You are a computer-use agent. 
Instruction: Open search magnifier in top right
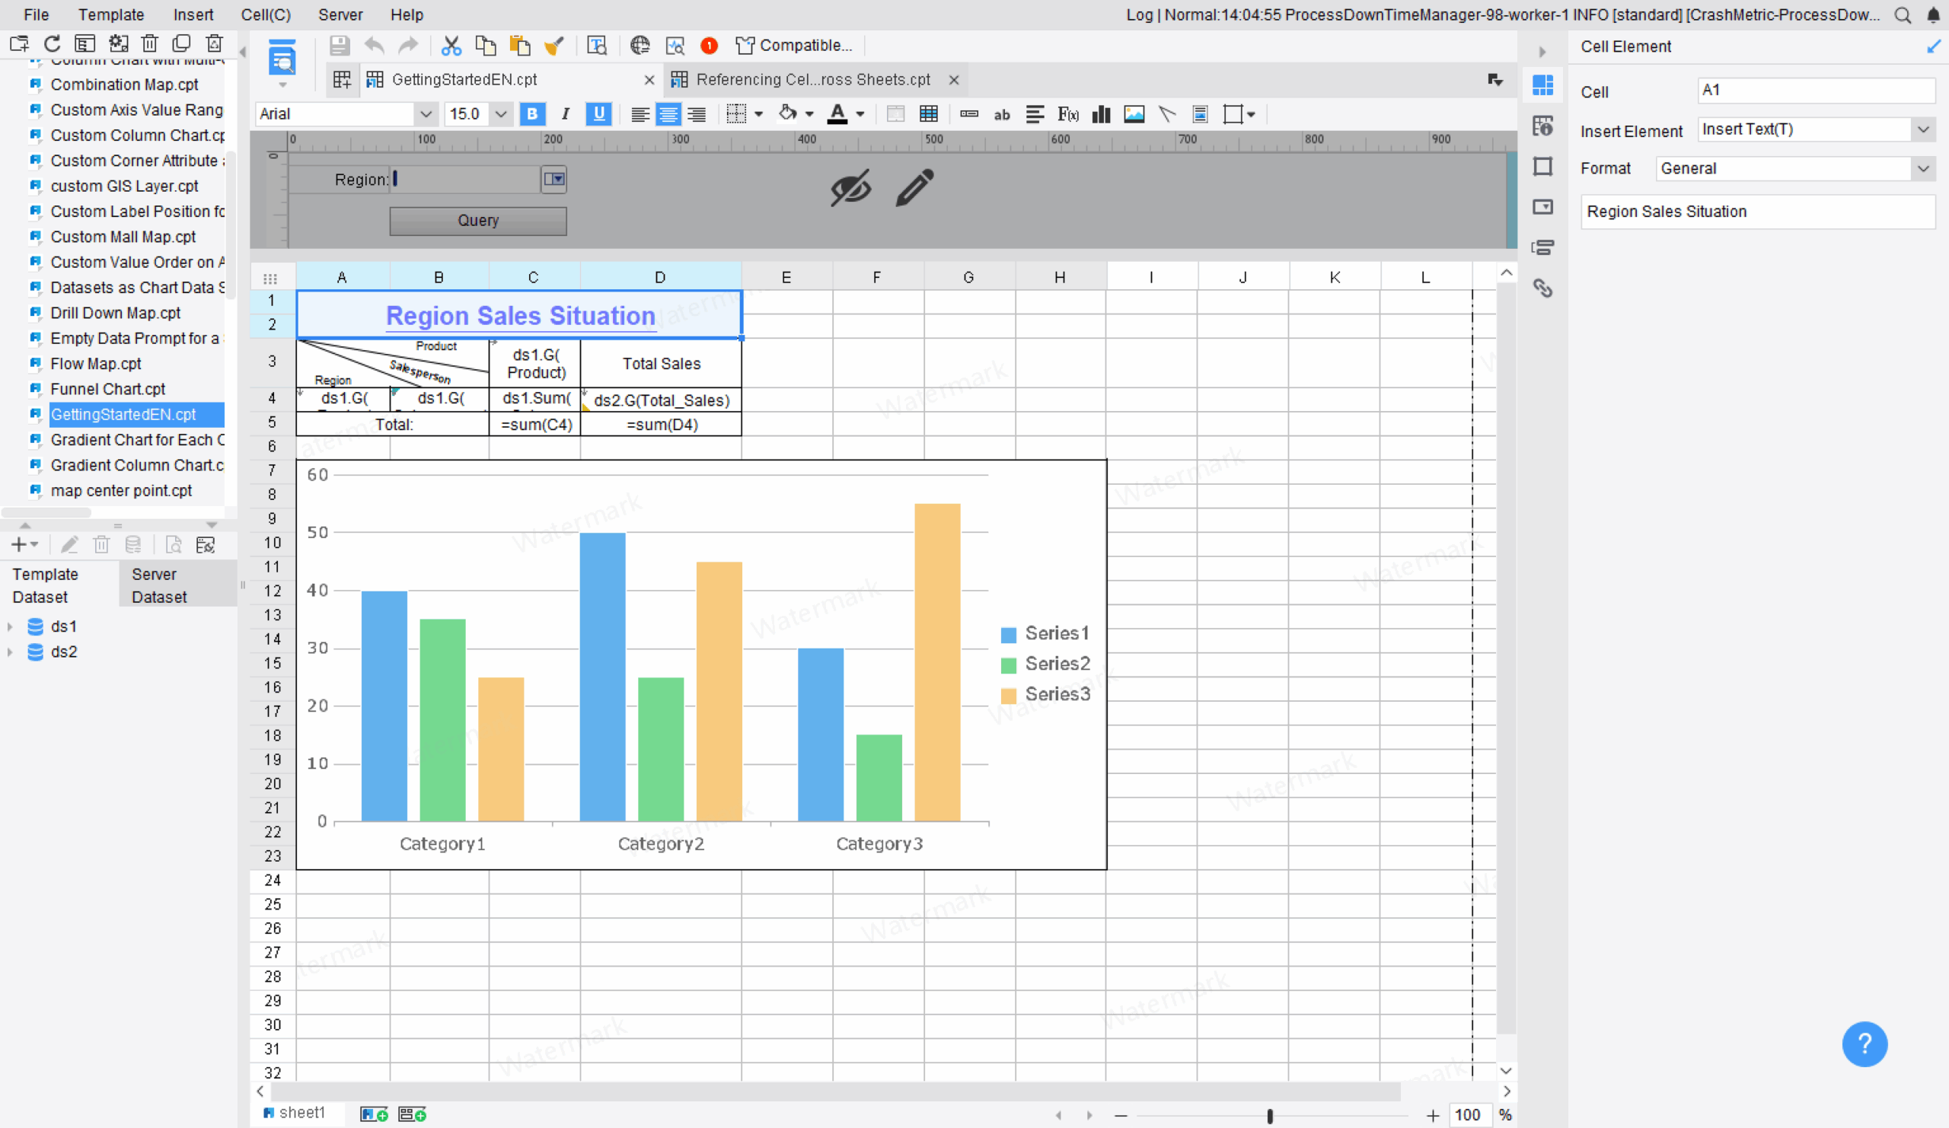pyautogui.click(x=1903, y=14)
